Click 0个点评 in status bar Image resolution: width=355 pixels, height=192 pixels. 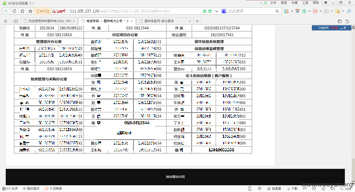tap(10, 189)
